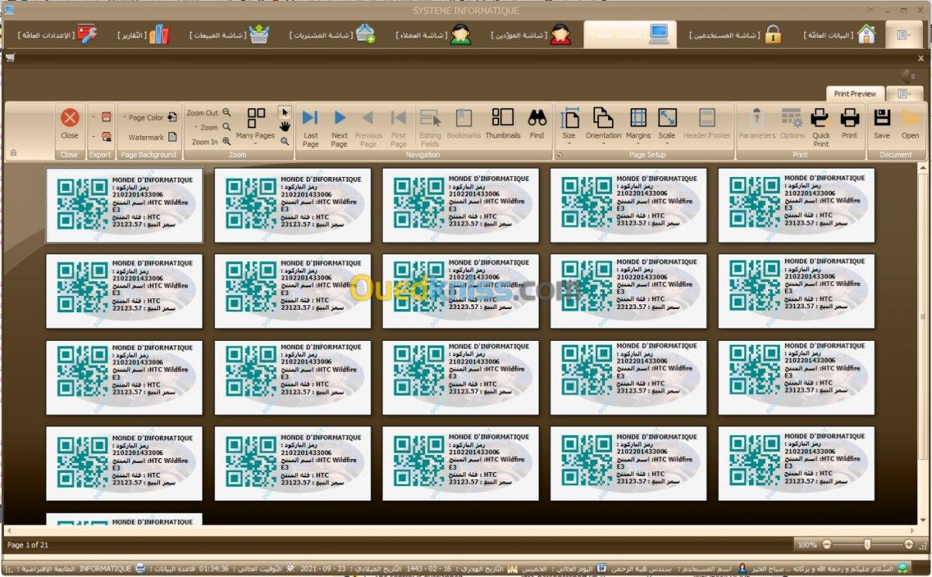Open the شاشة المشتريات purchases tab
This screenshot has height=577, width=932.
pos(332,35)
